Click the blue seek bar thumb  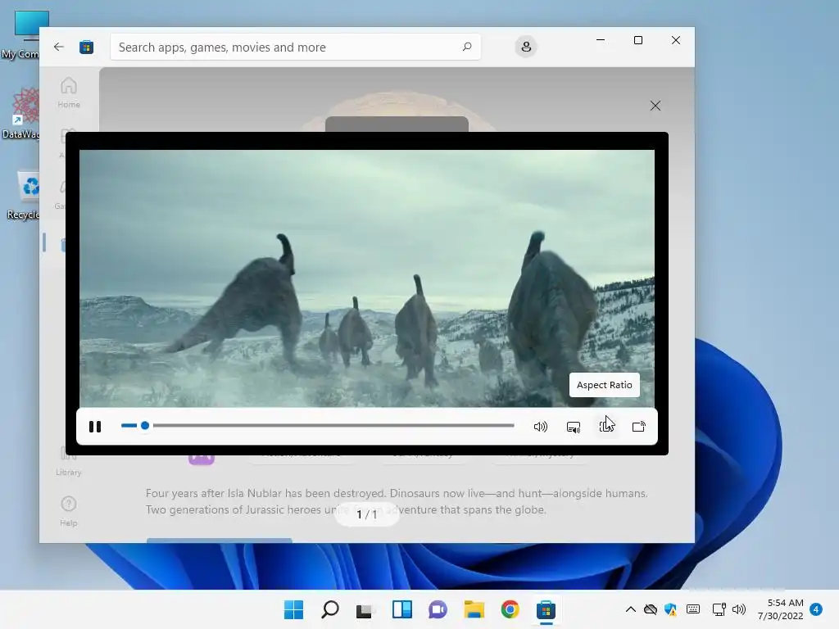click(x=144, y=425)
